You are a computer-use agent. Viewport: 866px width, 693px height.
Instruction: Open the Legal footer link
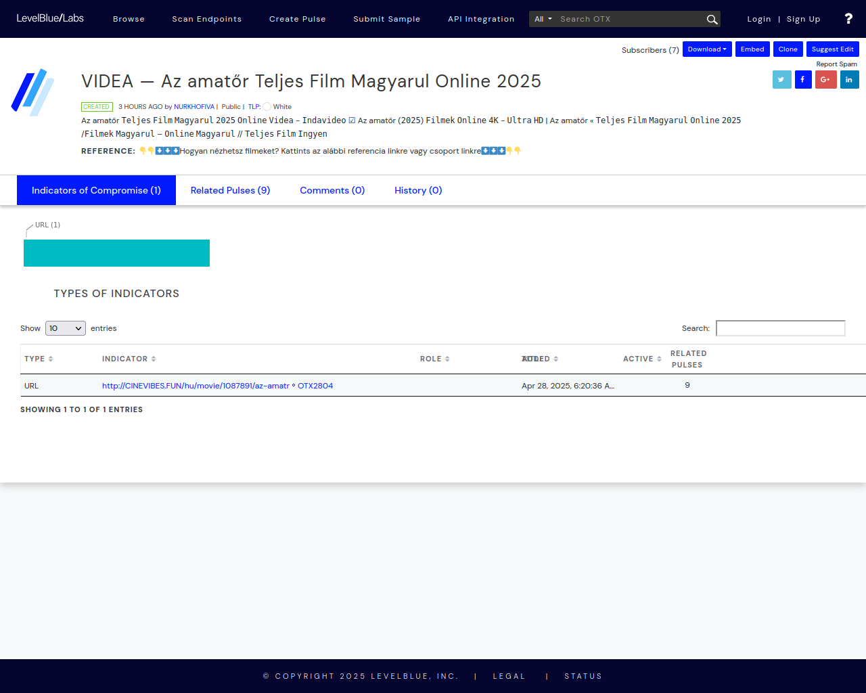(509, 676)
